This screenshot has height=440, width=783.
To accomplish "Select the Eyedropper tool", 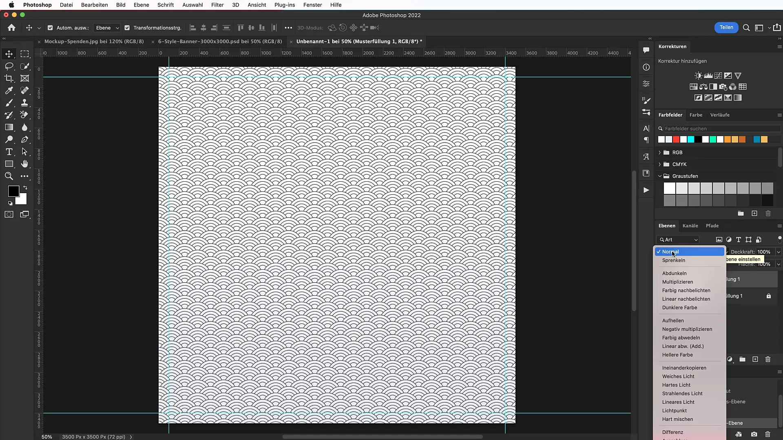I will point(9,90).
